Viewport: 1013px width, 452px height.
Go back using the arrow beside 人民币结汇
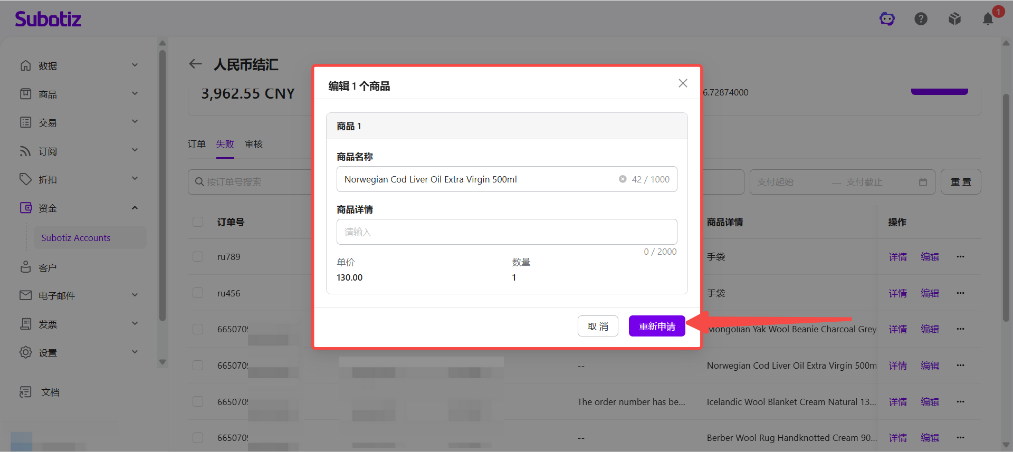195,64
